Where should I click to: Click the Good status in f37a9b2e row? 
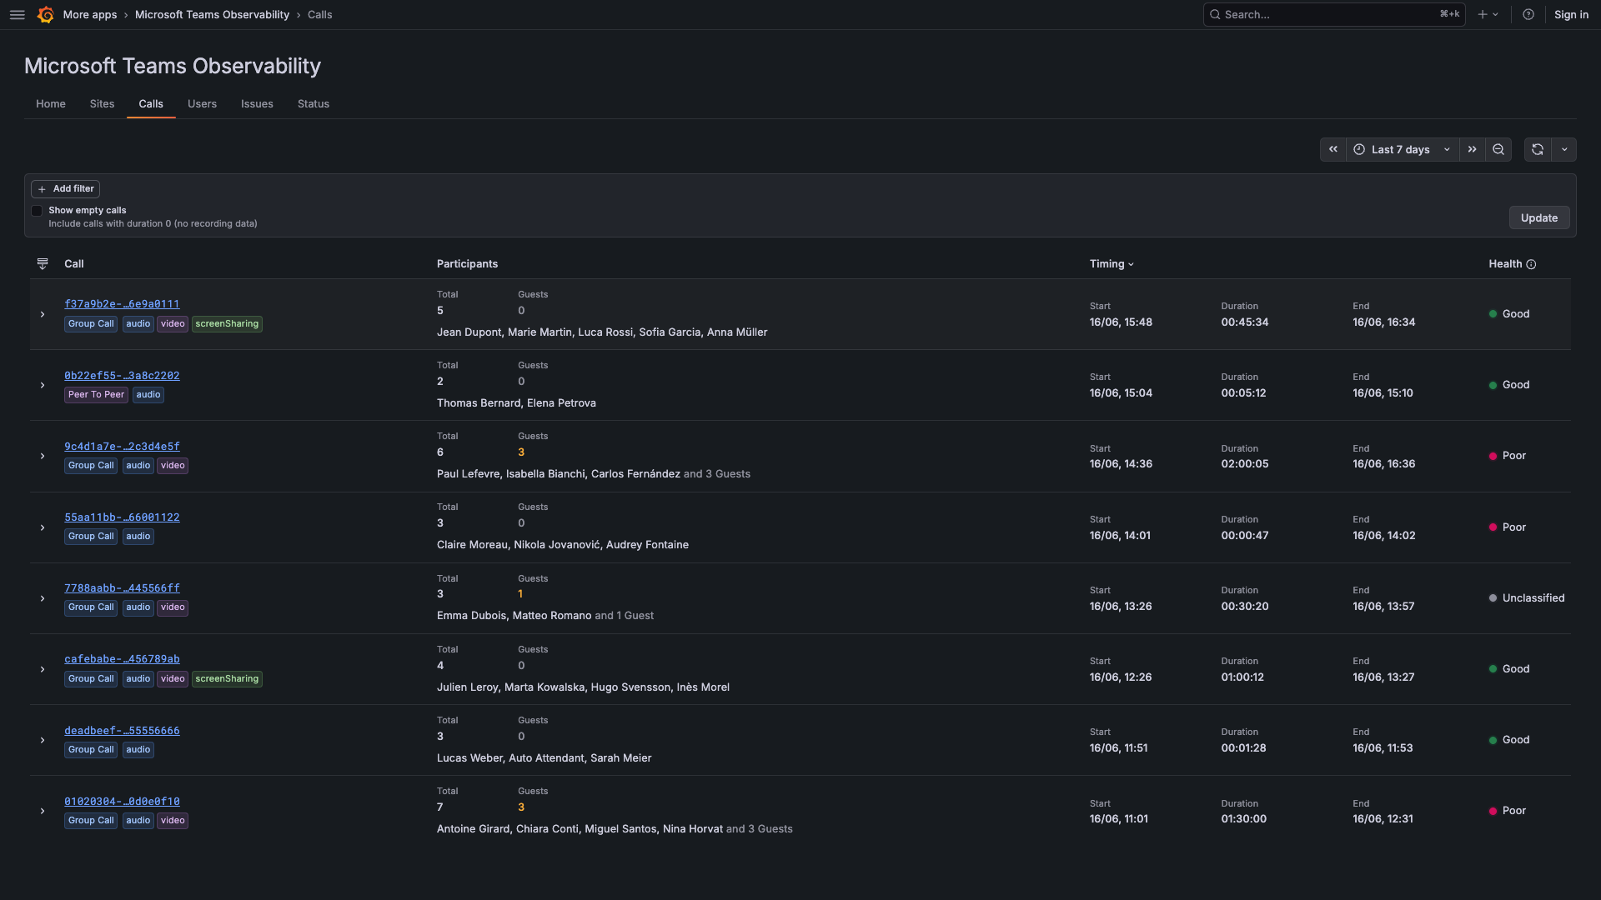click(x=1509, y=314)
